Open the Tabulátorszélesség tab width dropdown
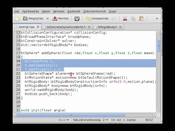 coord(91,120)
